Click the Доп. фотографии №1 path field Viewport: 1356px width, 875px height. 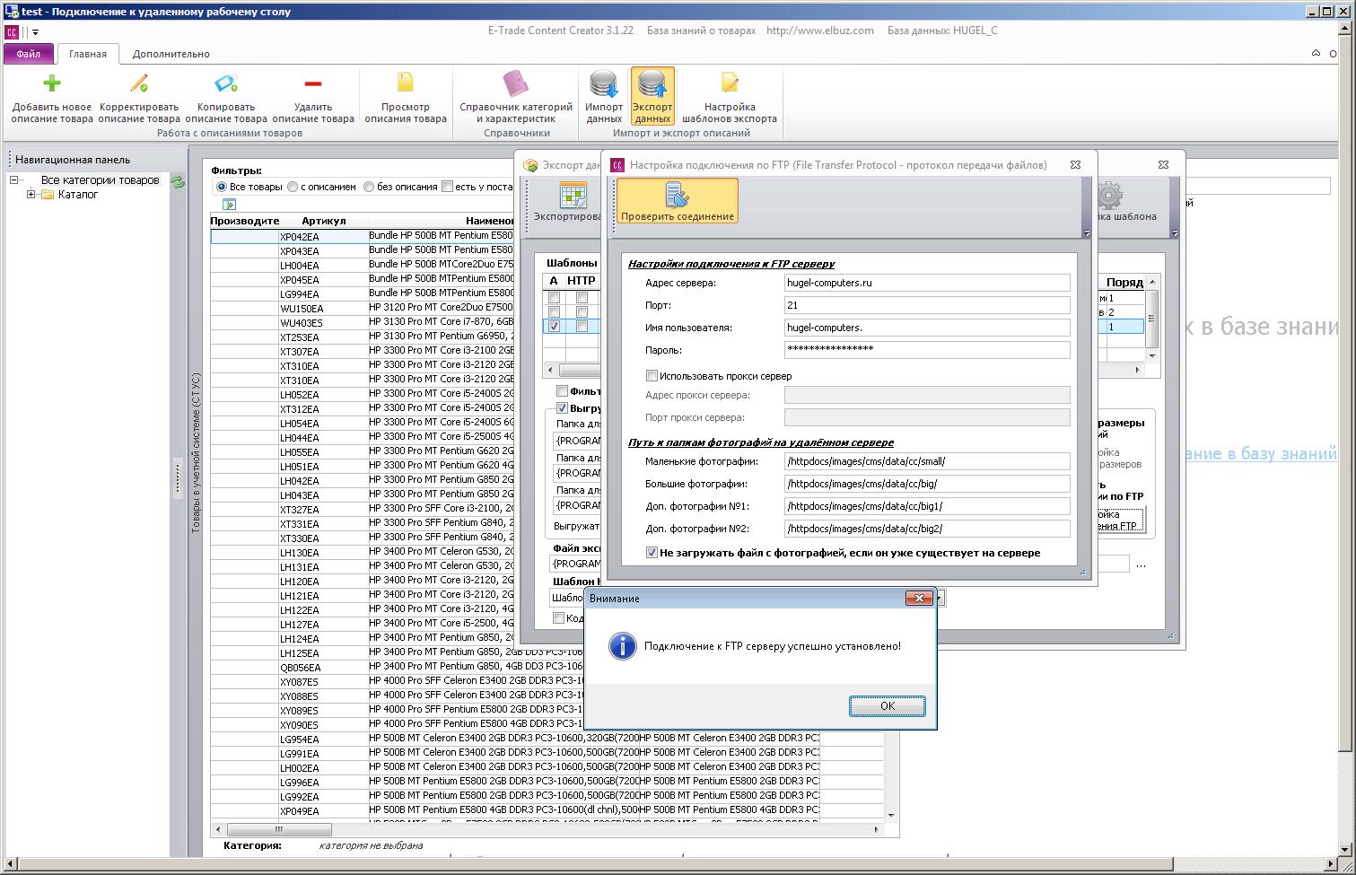(927, 506)
